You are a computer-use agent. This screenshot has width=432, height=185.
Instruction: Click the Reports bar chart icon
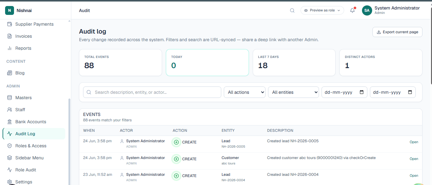click(10, 48)
